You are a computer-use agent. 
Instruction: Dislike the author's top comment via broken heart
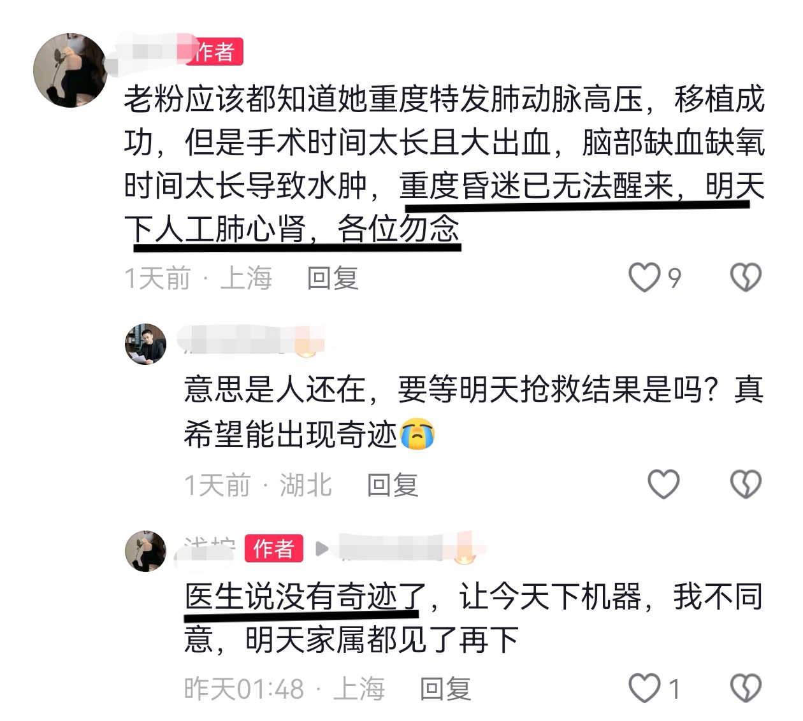[x=746, y=278]
